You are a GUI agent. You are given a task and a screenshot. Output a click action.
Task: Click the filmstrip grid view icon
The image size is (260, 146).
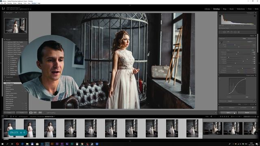coord(11,117)
